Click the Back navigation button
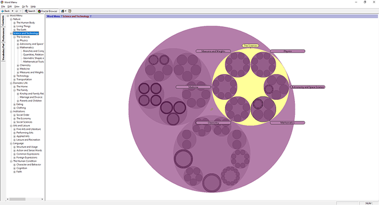This screenshot has height=205, width=379. (5, 11)
